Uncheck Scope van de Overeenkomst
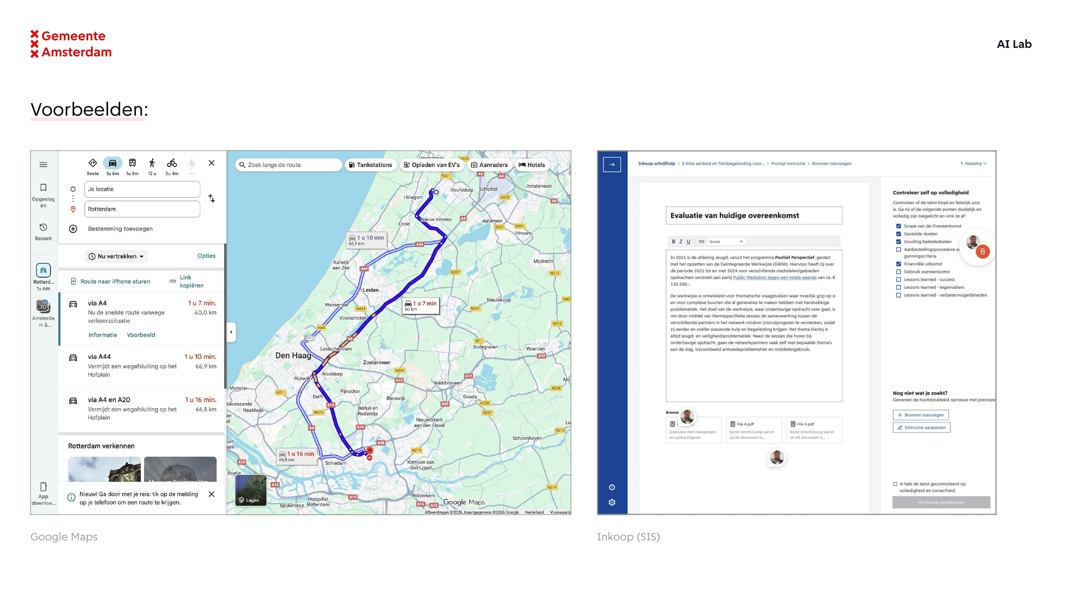 (899, 226)
